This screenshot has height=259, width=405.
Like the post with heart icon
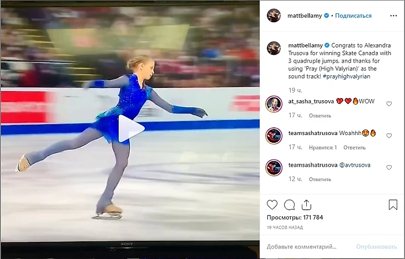272,205
